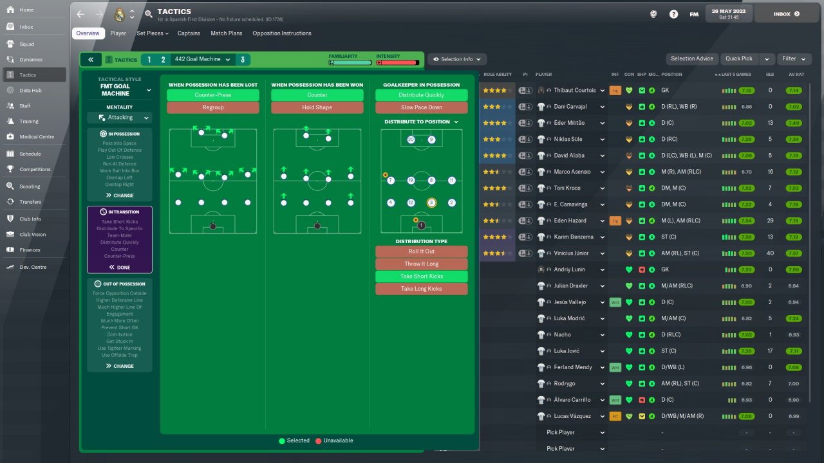The image size is (824, 463).
Task: Click the Real Madrid club badge
Action: [x=119, y=14]
